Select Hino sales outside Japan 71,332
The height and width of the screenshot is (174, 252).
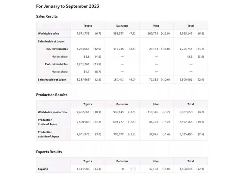click(x=153, y=80)
